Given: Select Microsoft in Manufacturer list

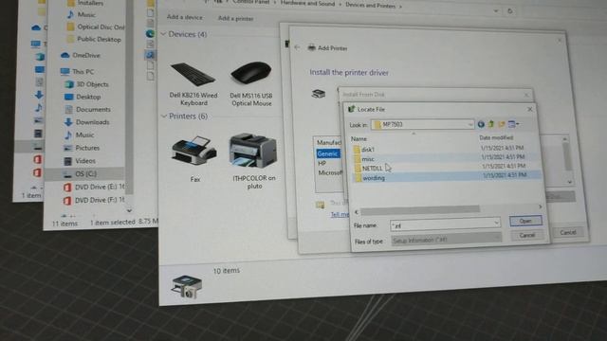Looking at the screenshot, I should coord(329,172).
